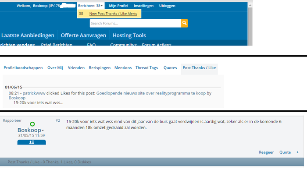Click the post date 31/05/15 11:59
Screen dimensions: 307x169
point(32,135)
